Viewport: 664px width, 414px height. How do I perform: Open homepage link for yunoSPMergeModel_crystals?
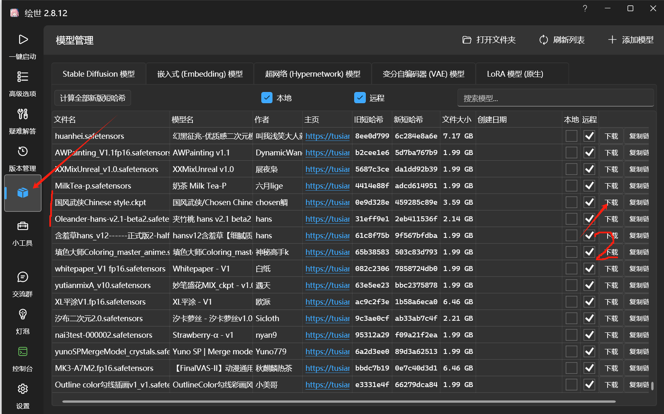point(327,351)
